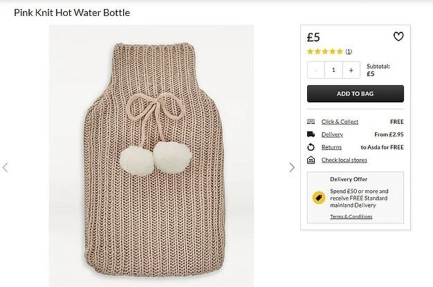433x287 pixels.
Task: Open the Check local stores link
Action: 344,160
